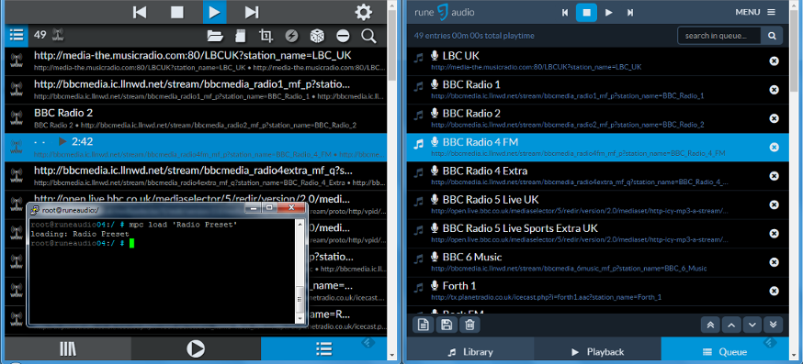
Task: Open settings gear in left player
Action: [364, 12]
